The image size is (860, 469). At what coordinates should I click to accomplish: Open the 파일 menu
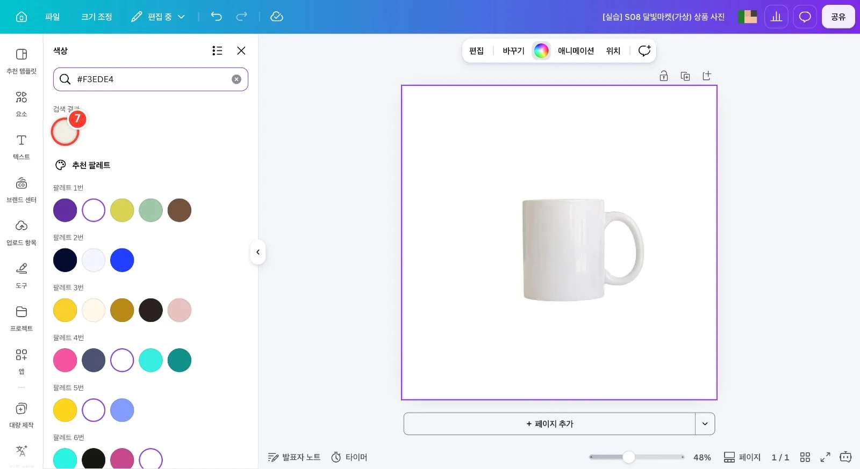tap(53, 17)
